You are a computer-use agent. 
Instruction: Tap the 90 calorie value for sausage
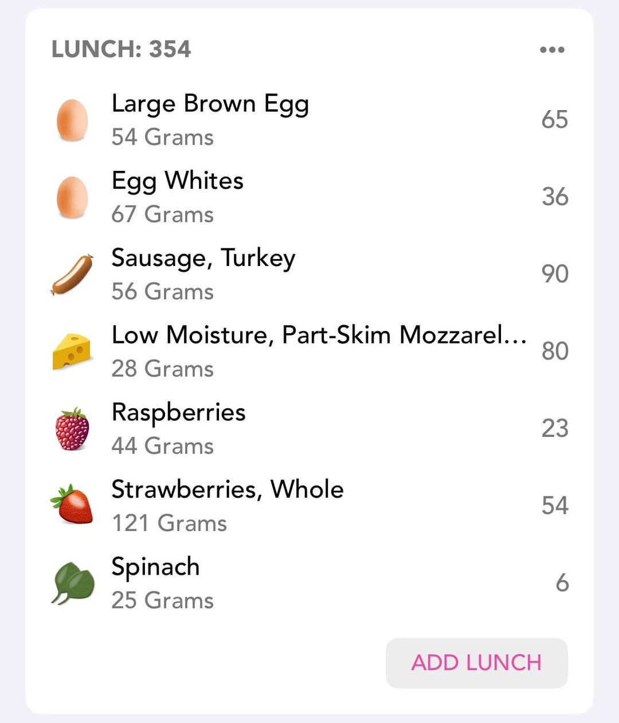(x=555, y=274)
